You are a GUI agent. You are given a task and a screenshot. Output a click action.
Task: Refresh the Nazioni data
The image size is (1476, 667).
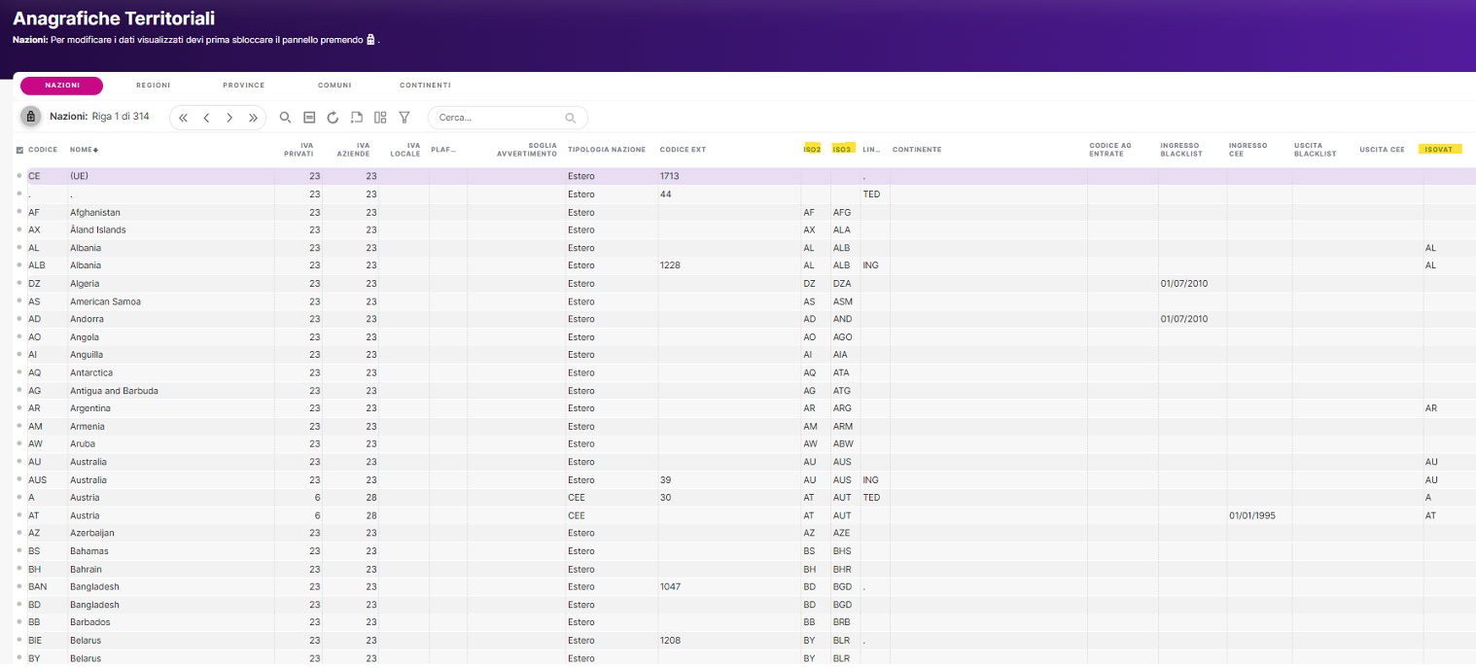(333, 118)
